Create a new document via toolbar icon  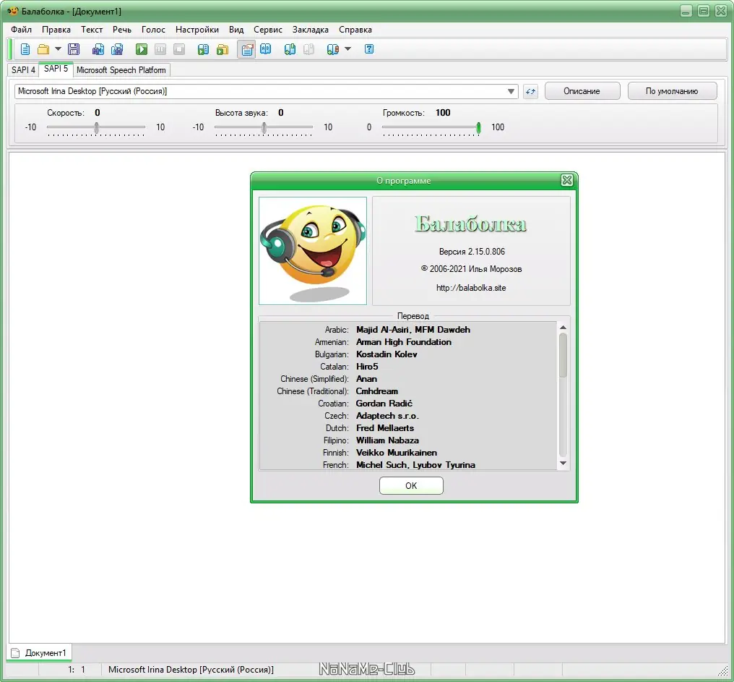[x=25, y=49]
